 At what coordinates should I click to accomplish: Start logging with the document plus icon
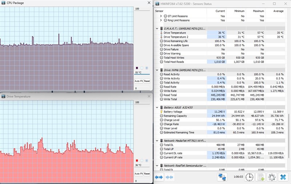260,177
